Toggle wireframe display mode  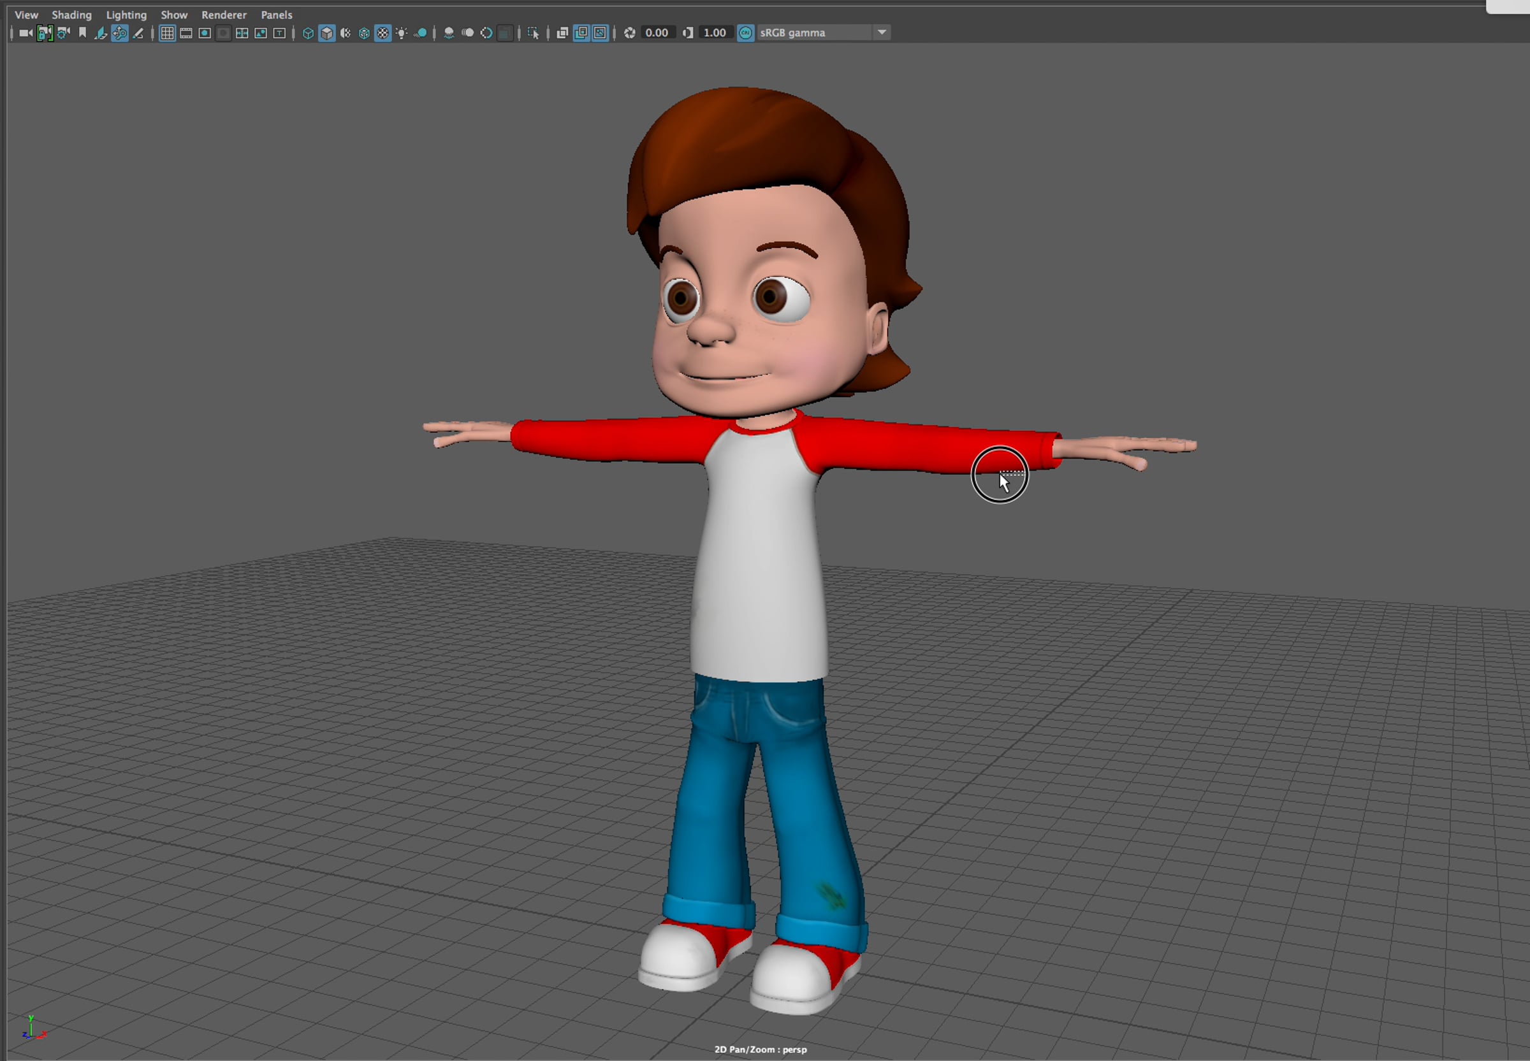[x=308, y=32]
